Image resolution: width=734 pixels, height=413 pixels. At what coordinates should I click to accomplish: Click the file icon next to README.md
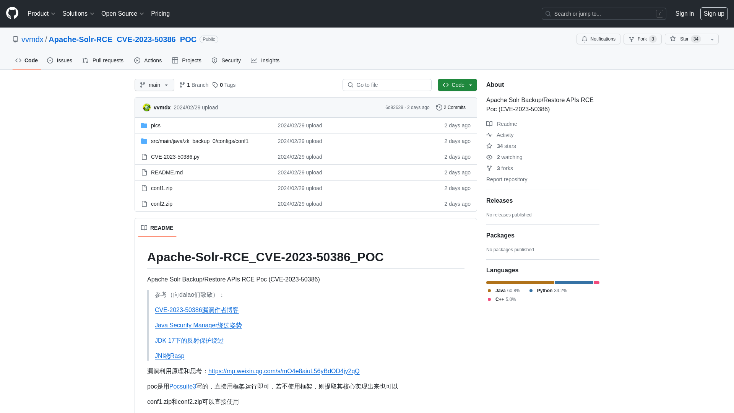click(x=144, y=172)
